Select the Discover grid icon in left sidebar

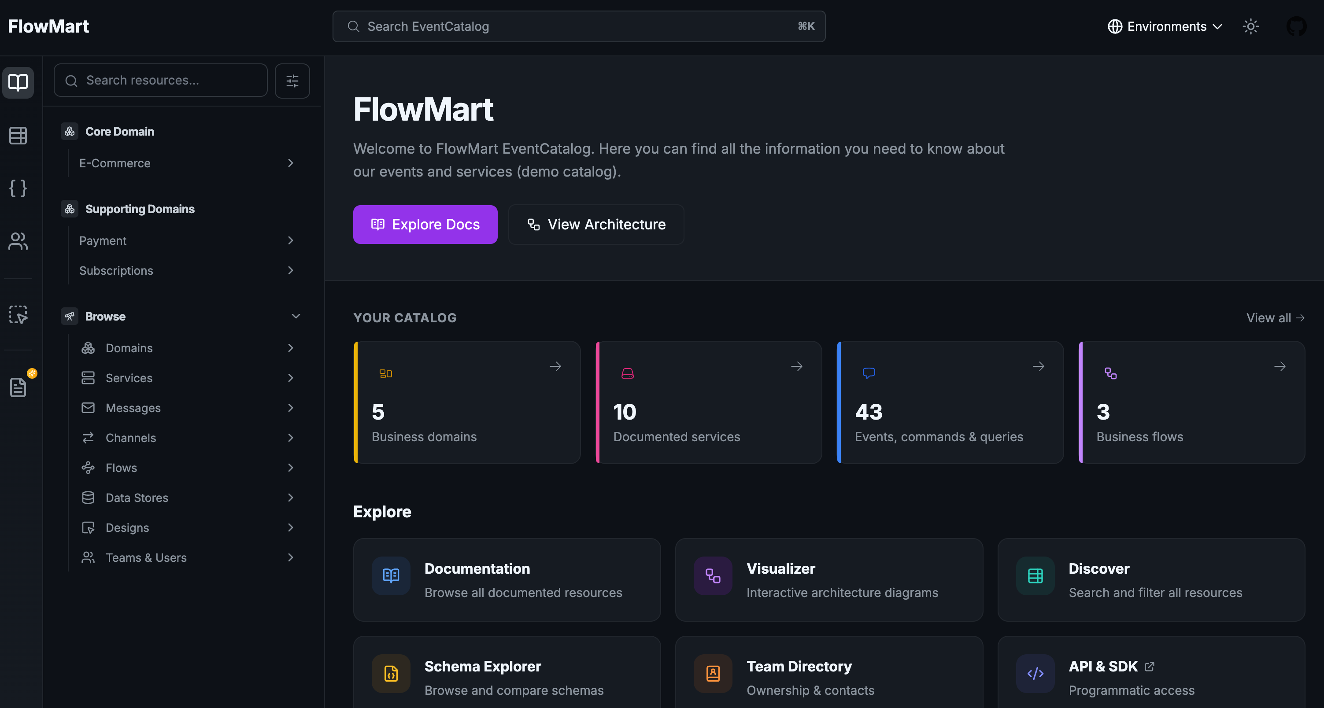tap(18, 135)
